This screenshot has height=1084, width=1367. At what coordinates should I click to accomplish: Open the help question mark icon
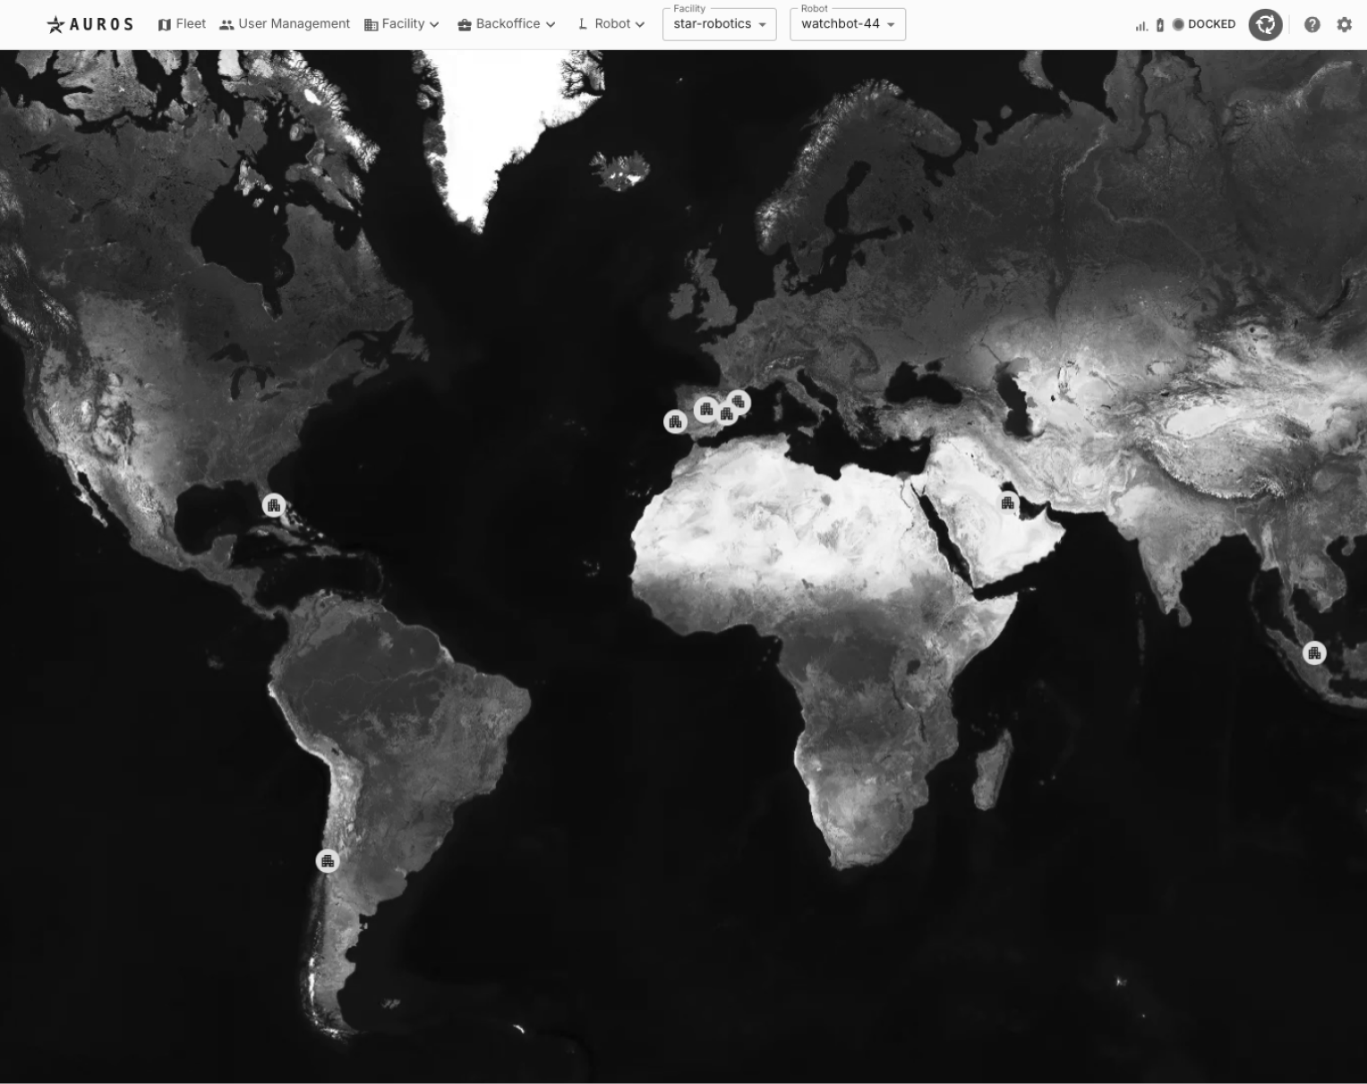1311,25
